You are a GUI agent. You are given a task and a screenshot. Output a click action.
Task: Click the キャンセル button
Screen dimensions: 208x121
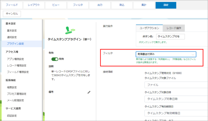tap(12, 14)
